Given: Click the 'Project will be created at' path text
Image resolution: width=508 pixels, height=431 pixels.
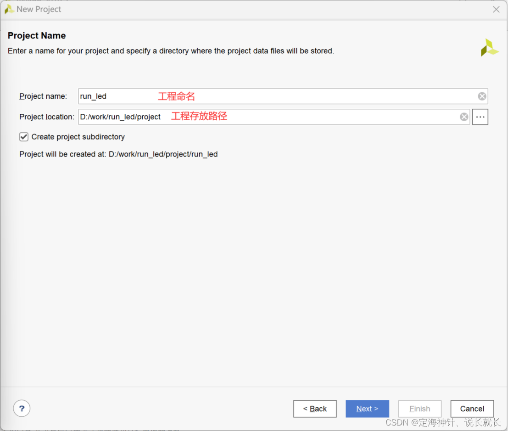Looking at the screenshot, I should point(118,154).
